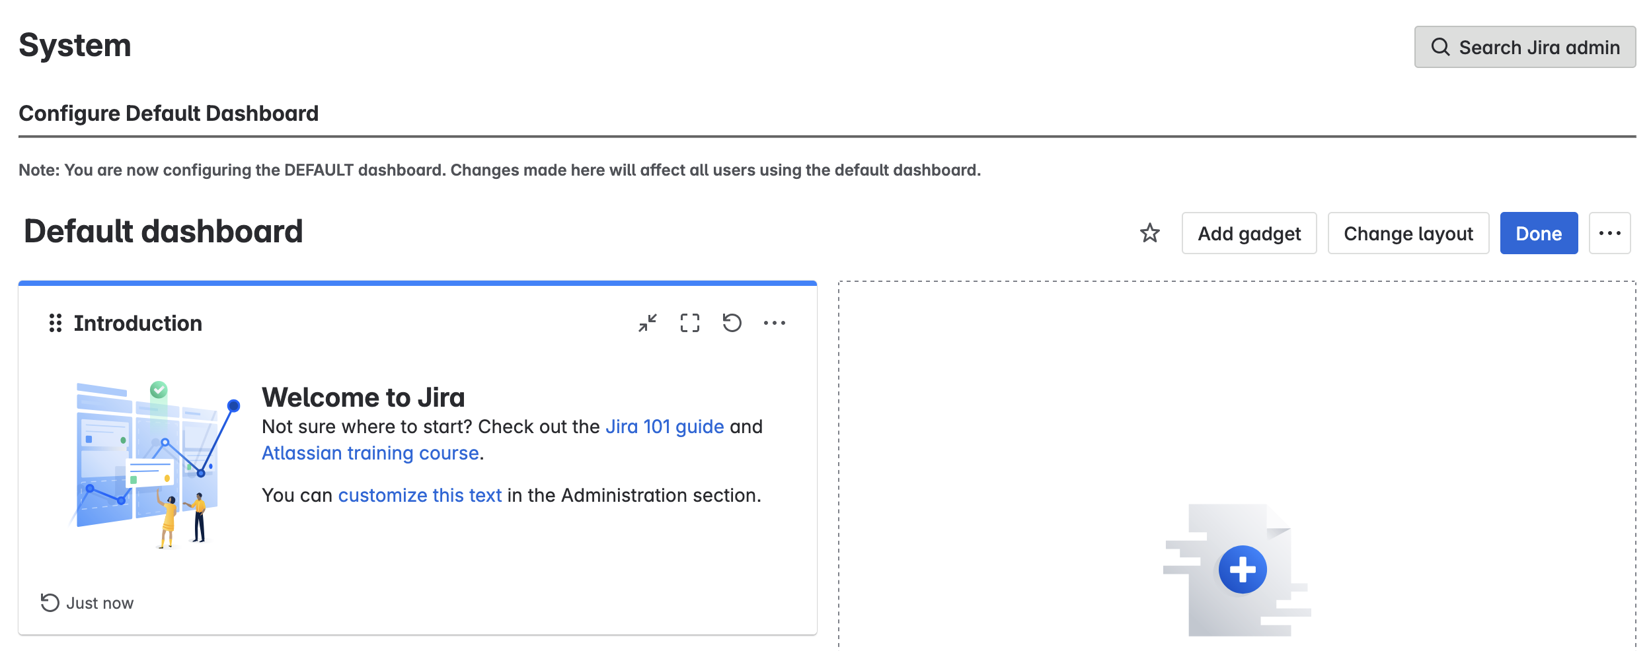Select the Introduction gadget title
The width and height of the screenshot is (1651, 651).
[137, 323]
